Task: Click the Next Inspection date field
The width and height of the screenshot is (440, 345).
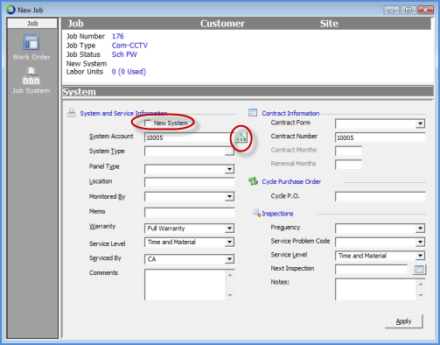Action: (371, 270)
